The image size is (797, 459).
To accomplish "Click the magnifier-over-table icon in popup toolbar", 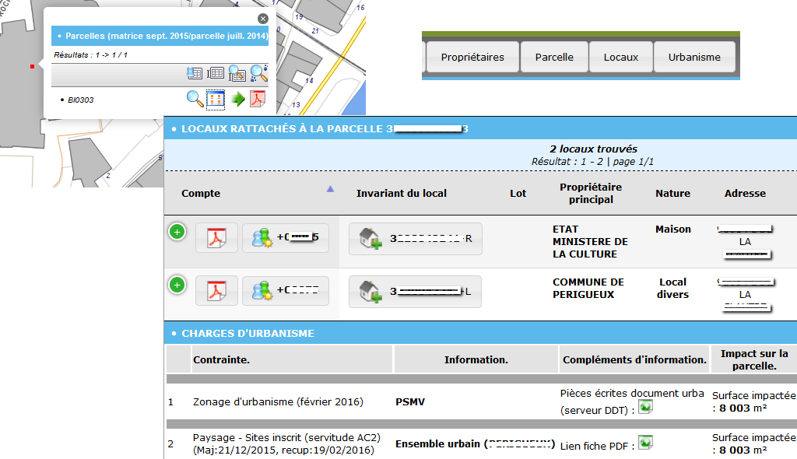I will coord(237,74).
